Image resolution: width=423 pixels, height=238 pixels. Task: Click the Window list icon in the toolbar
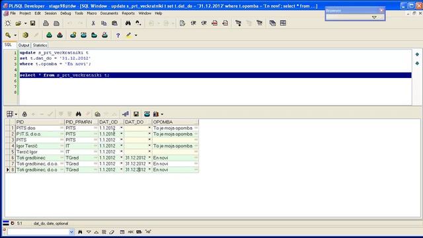[x=272, y=23]
